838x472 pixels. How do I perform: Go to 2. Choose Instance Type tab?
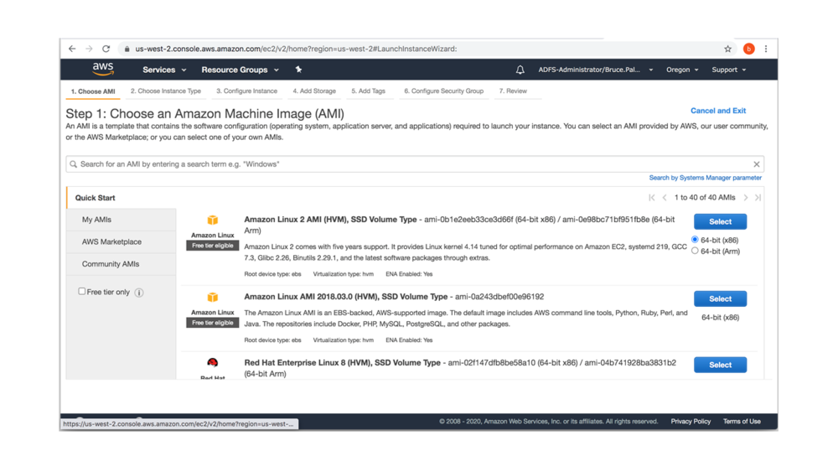166,91
